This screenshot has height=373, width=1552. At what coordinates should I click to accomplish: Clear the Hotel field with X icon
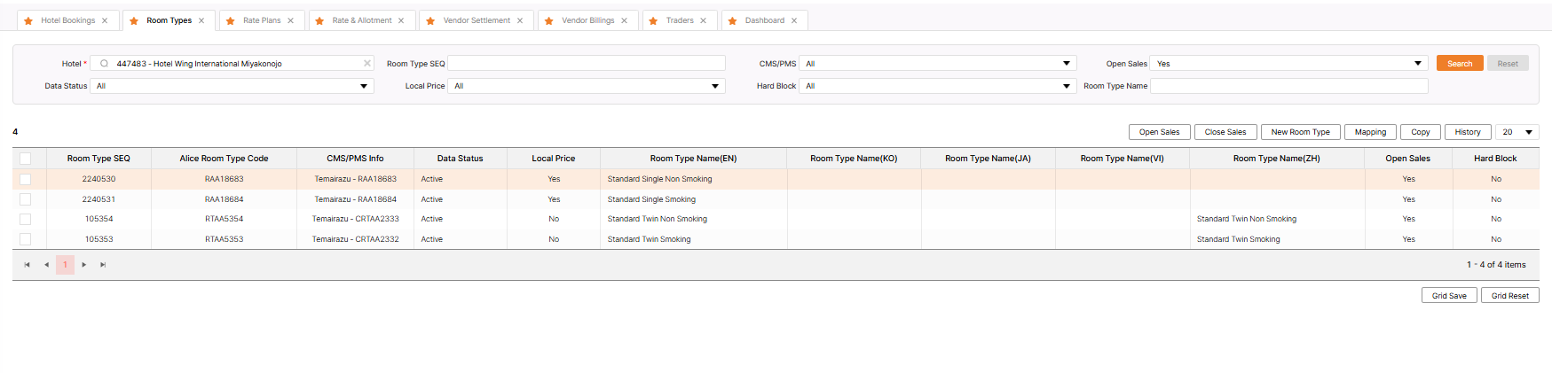pyautogui.click(x=367, y=63)
